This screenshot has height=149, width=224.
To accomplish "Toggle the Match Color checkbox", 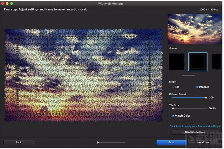I will 173,116.
